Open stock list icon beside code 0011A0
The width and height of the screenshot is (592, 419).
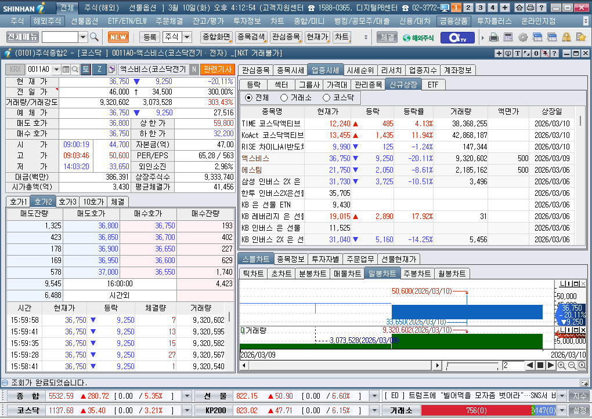pos(66,70)
